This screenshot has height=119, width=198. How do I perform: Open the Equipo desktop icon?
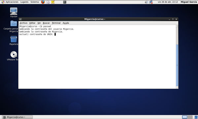tap(14, 13)
